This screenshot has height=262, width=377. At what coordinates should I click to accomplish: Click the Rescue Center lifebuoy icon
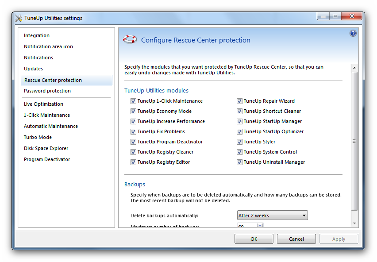(130, 40)
